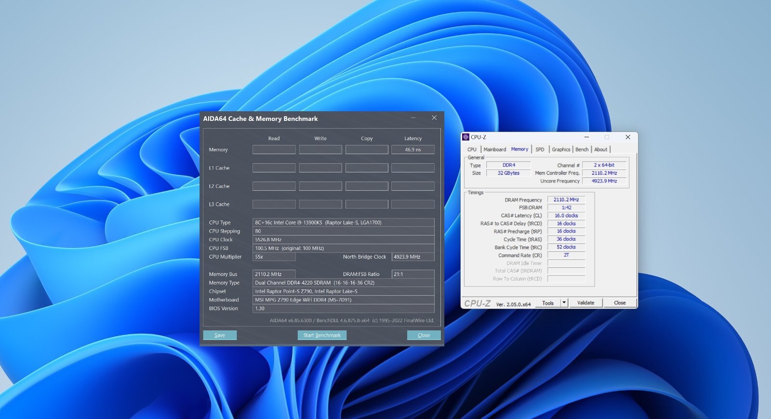Click the L2 Cache Write result field
This screenshot has width=771, height=419.
320,186
